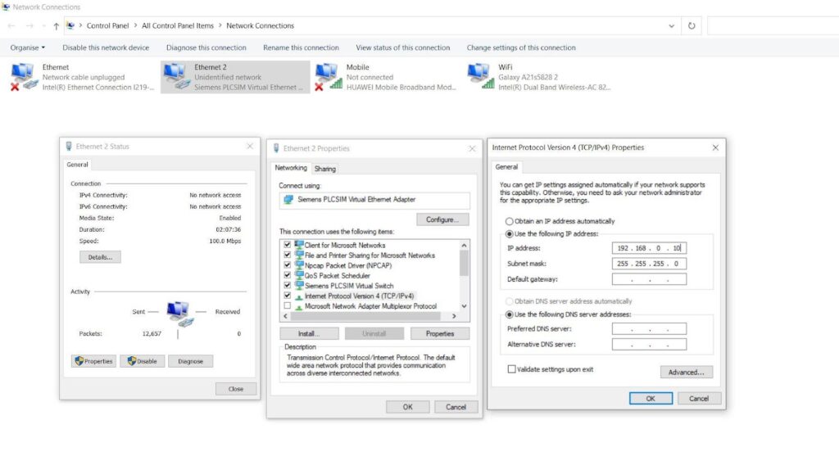Image resolution: width=839 pixels, height=470 pixels.
Task: Uncheck Internet Protocol Version 4 checkbox
Action: tap(288, 296)
